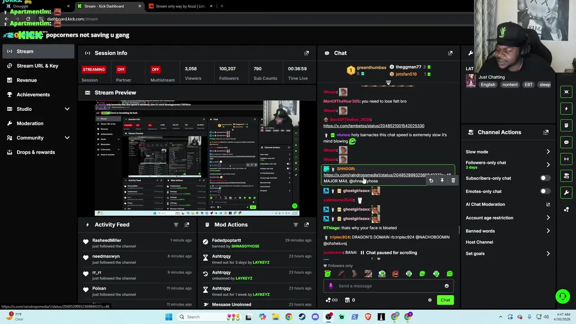
Task: Open Revenue page
Action: [38, 80]
